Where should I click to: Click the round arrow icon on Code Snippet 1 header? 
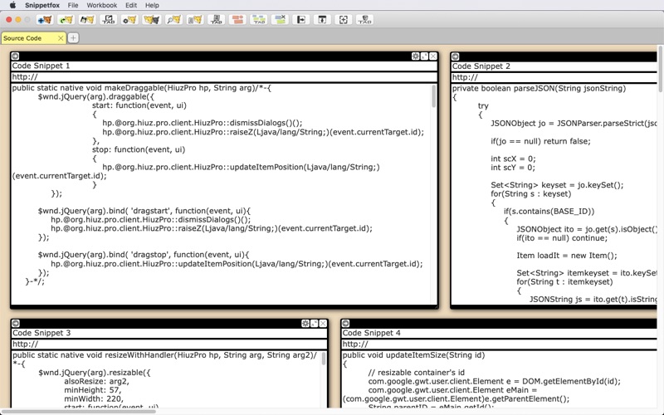click(15, 56)
